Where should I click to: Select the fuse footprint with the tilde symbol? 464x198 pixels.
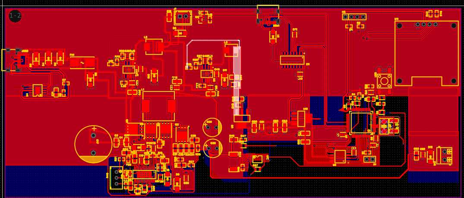(x=82, y=63)
